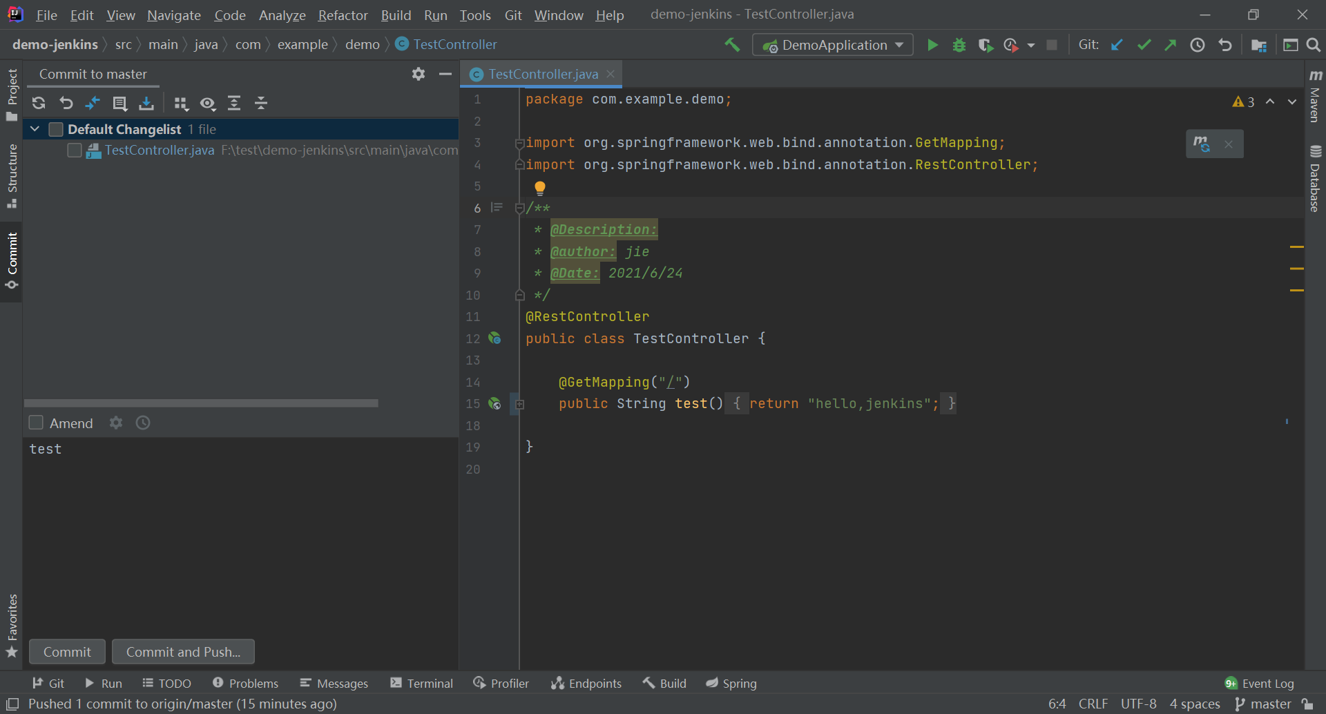
Task: Open the Database side panel
Action: tap(1315, 178)
